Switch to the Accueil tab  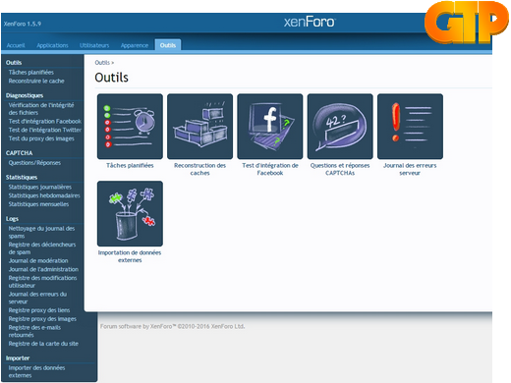click(16, 45)
